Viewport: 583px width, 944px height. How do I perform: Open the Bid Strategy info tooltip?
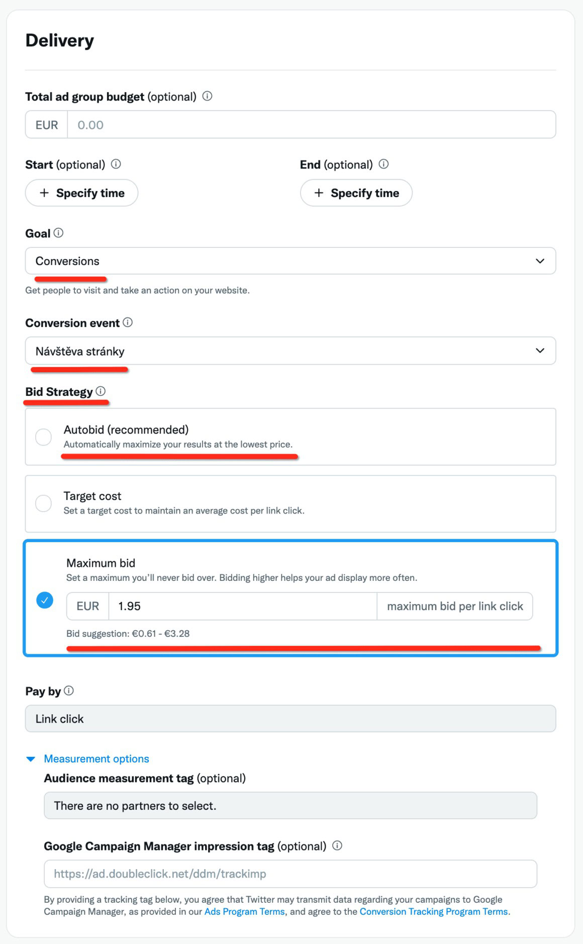[102, 391]
